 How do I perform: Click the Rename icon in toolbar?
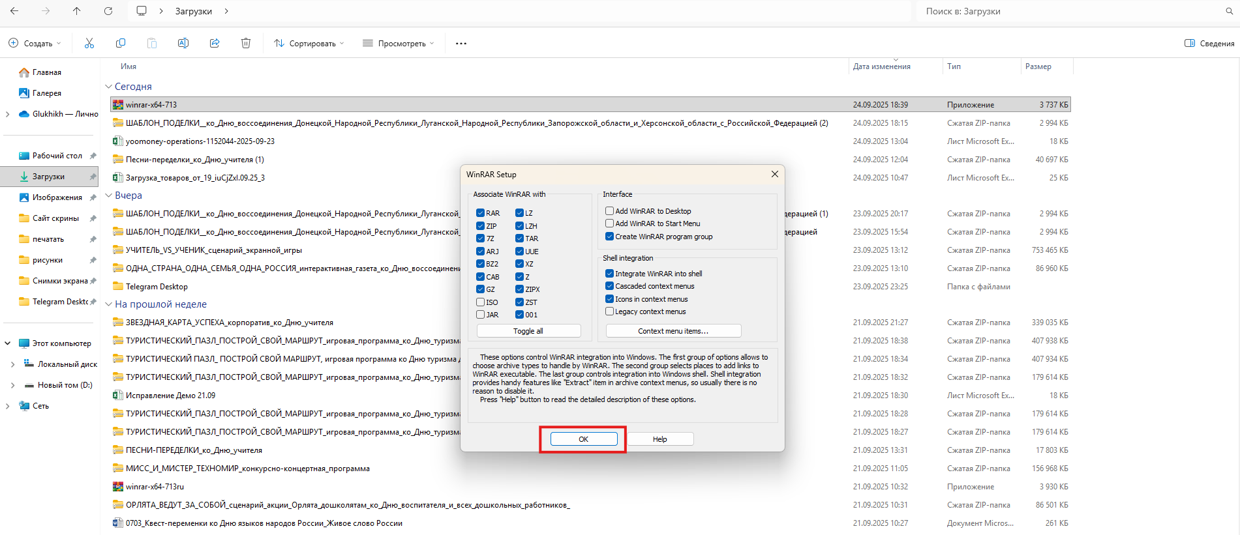click(x=183, y=43)
